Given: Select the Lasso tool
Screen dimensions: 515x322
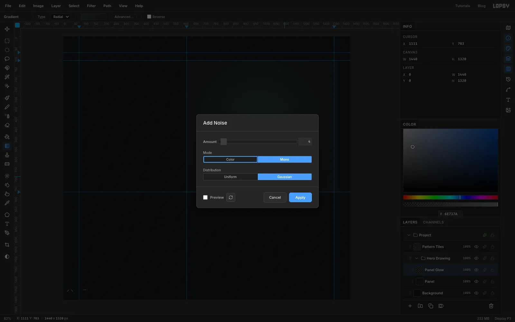Looking at the screenshot, I should (7, 59).
